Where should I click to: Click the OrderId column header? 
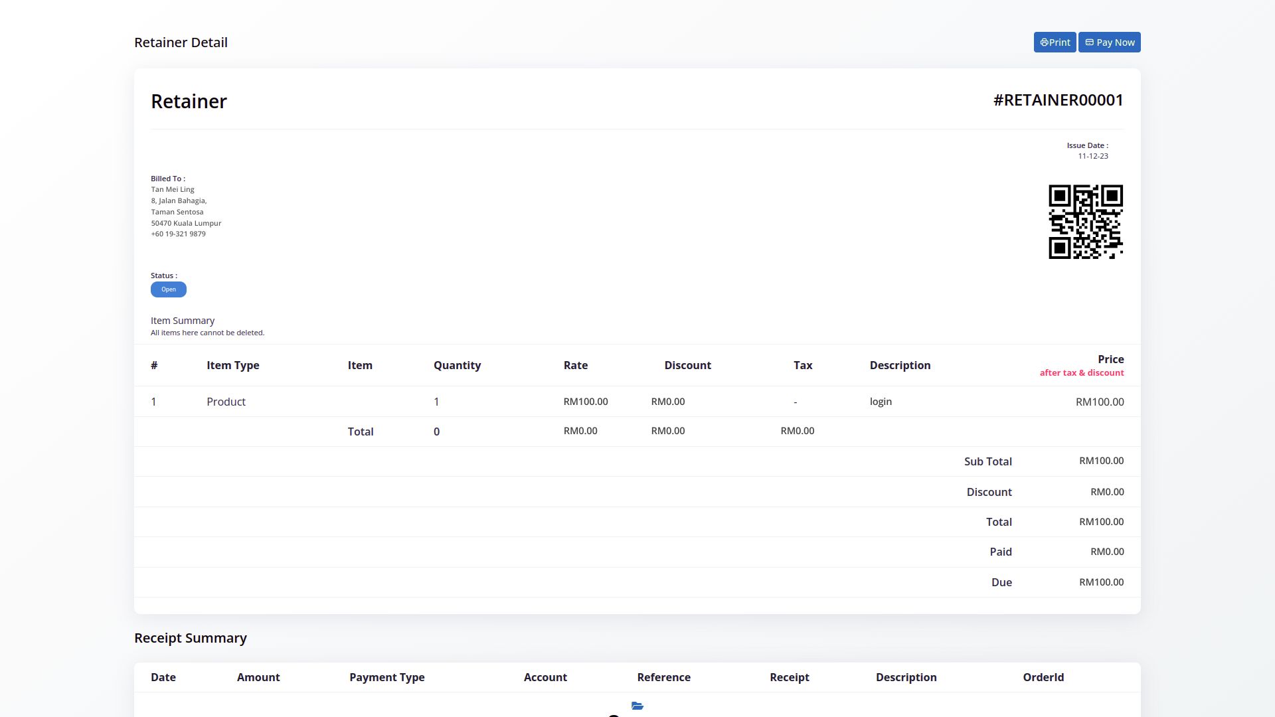[x=1043, y=677]
